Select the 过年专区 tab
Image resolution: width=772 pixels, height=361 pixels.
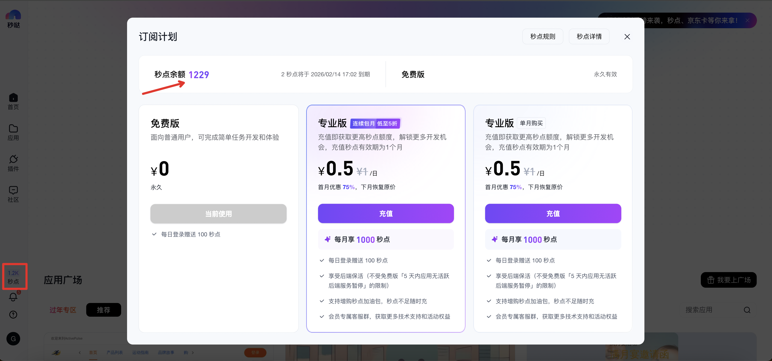pyautogui.click(x=63, y=310)
